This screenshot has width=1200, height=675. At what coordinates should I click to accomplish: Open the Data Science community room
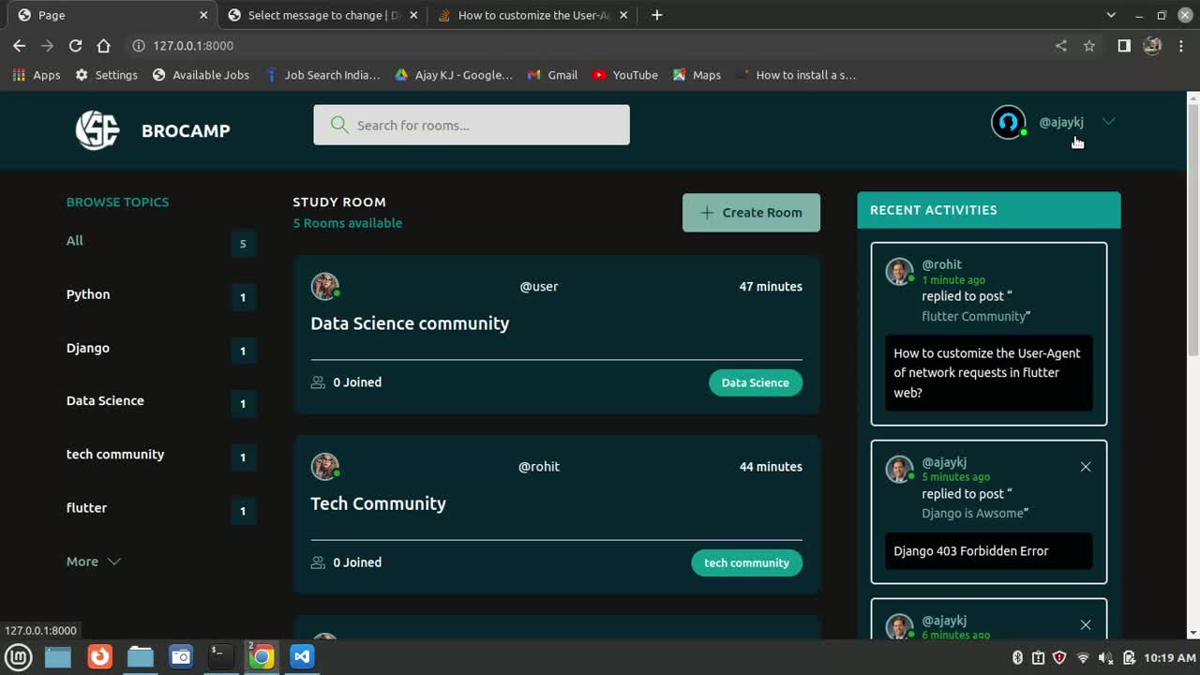click(410, 323)
